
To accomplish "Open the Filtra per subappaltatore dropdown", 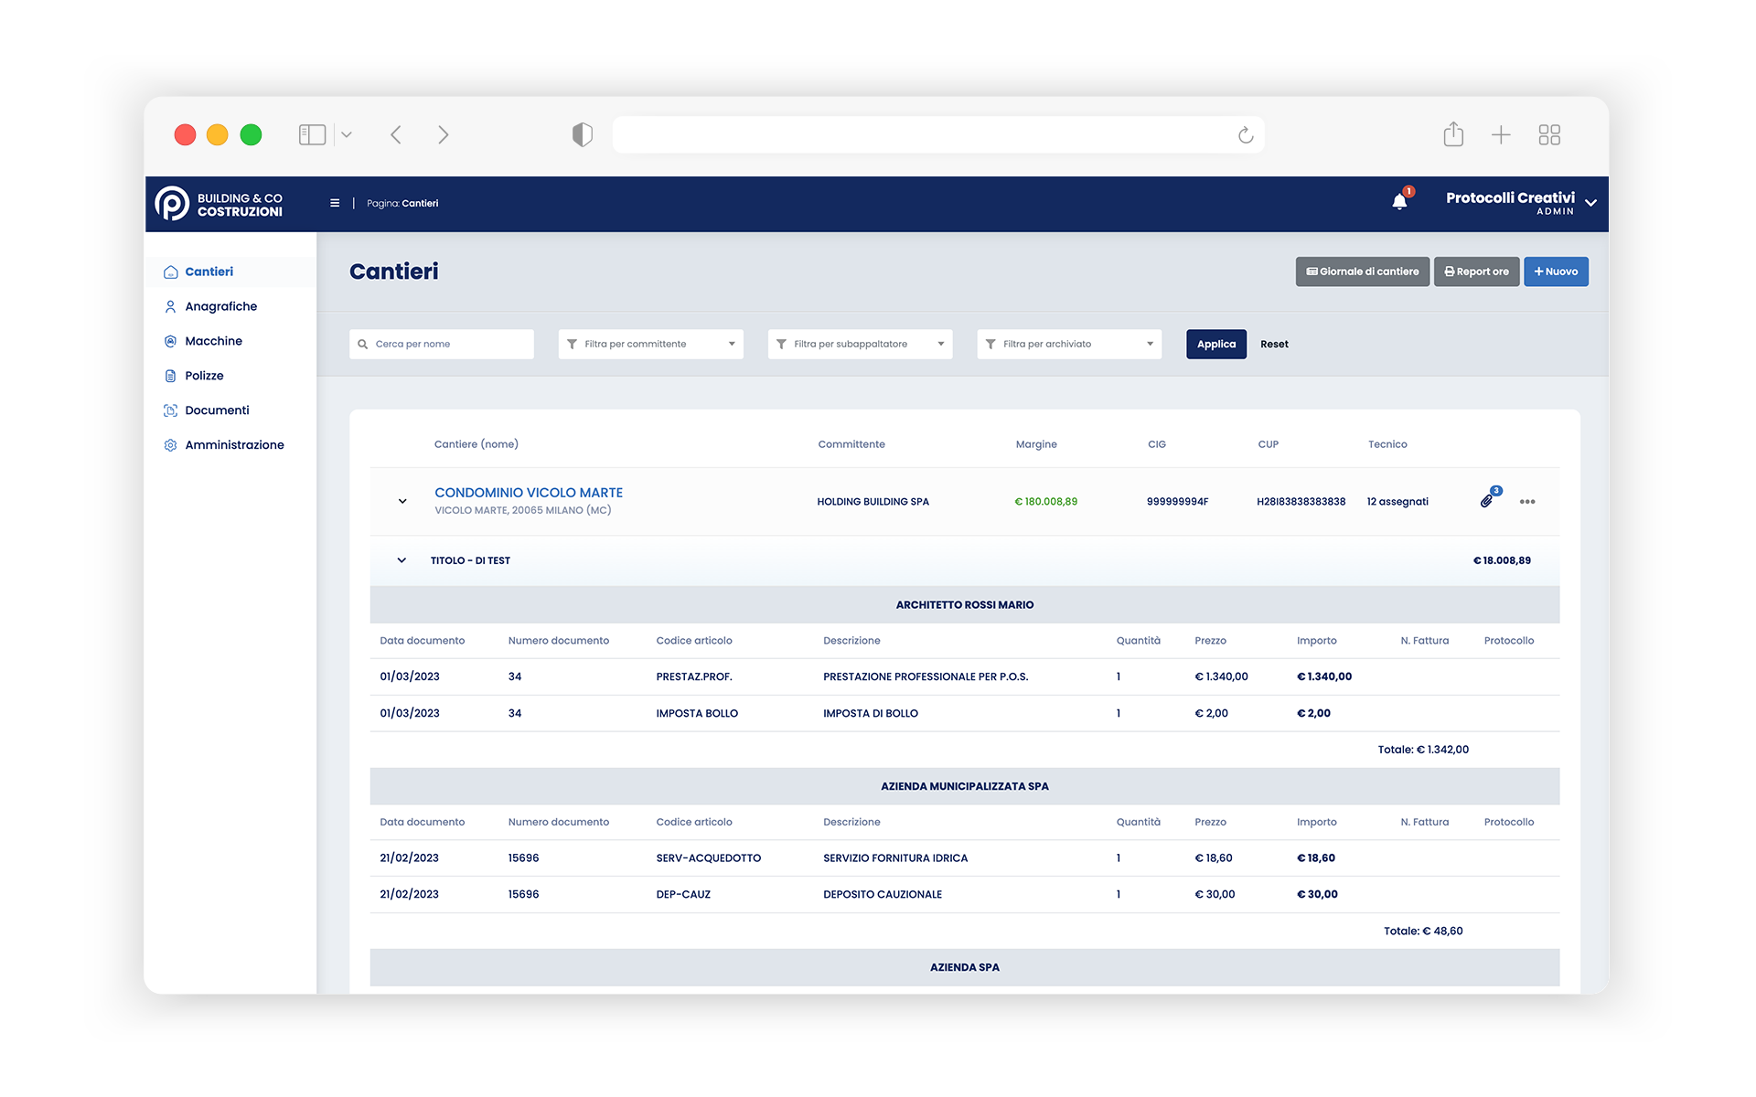I will [860, 344].
